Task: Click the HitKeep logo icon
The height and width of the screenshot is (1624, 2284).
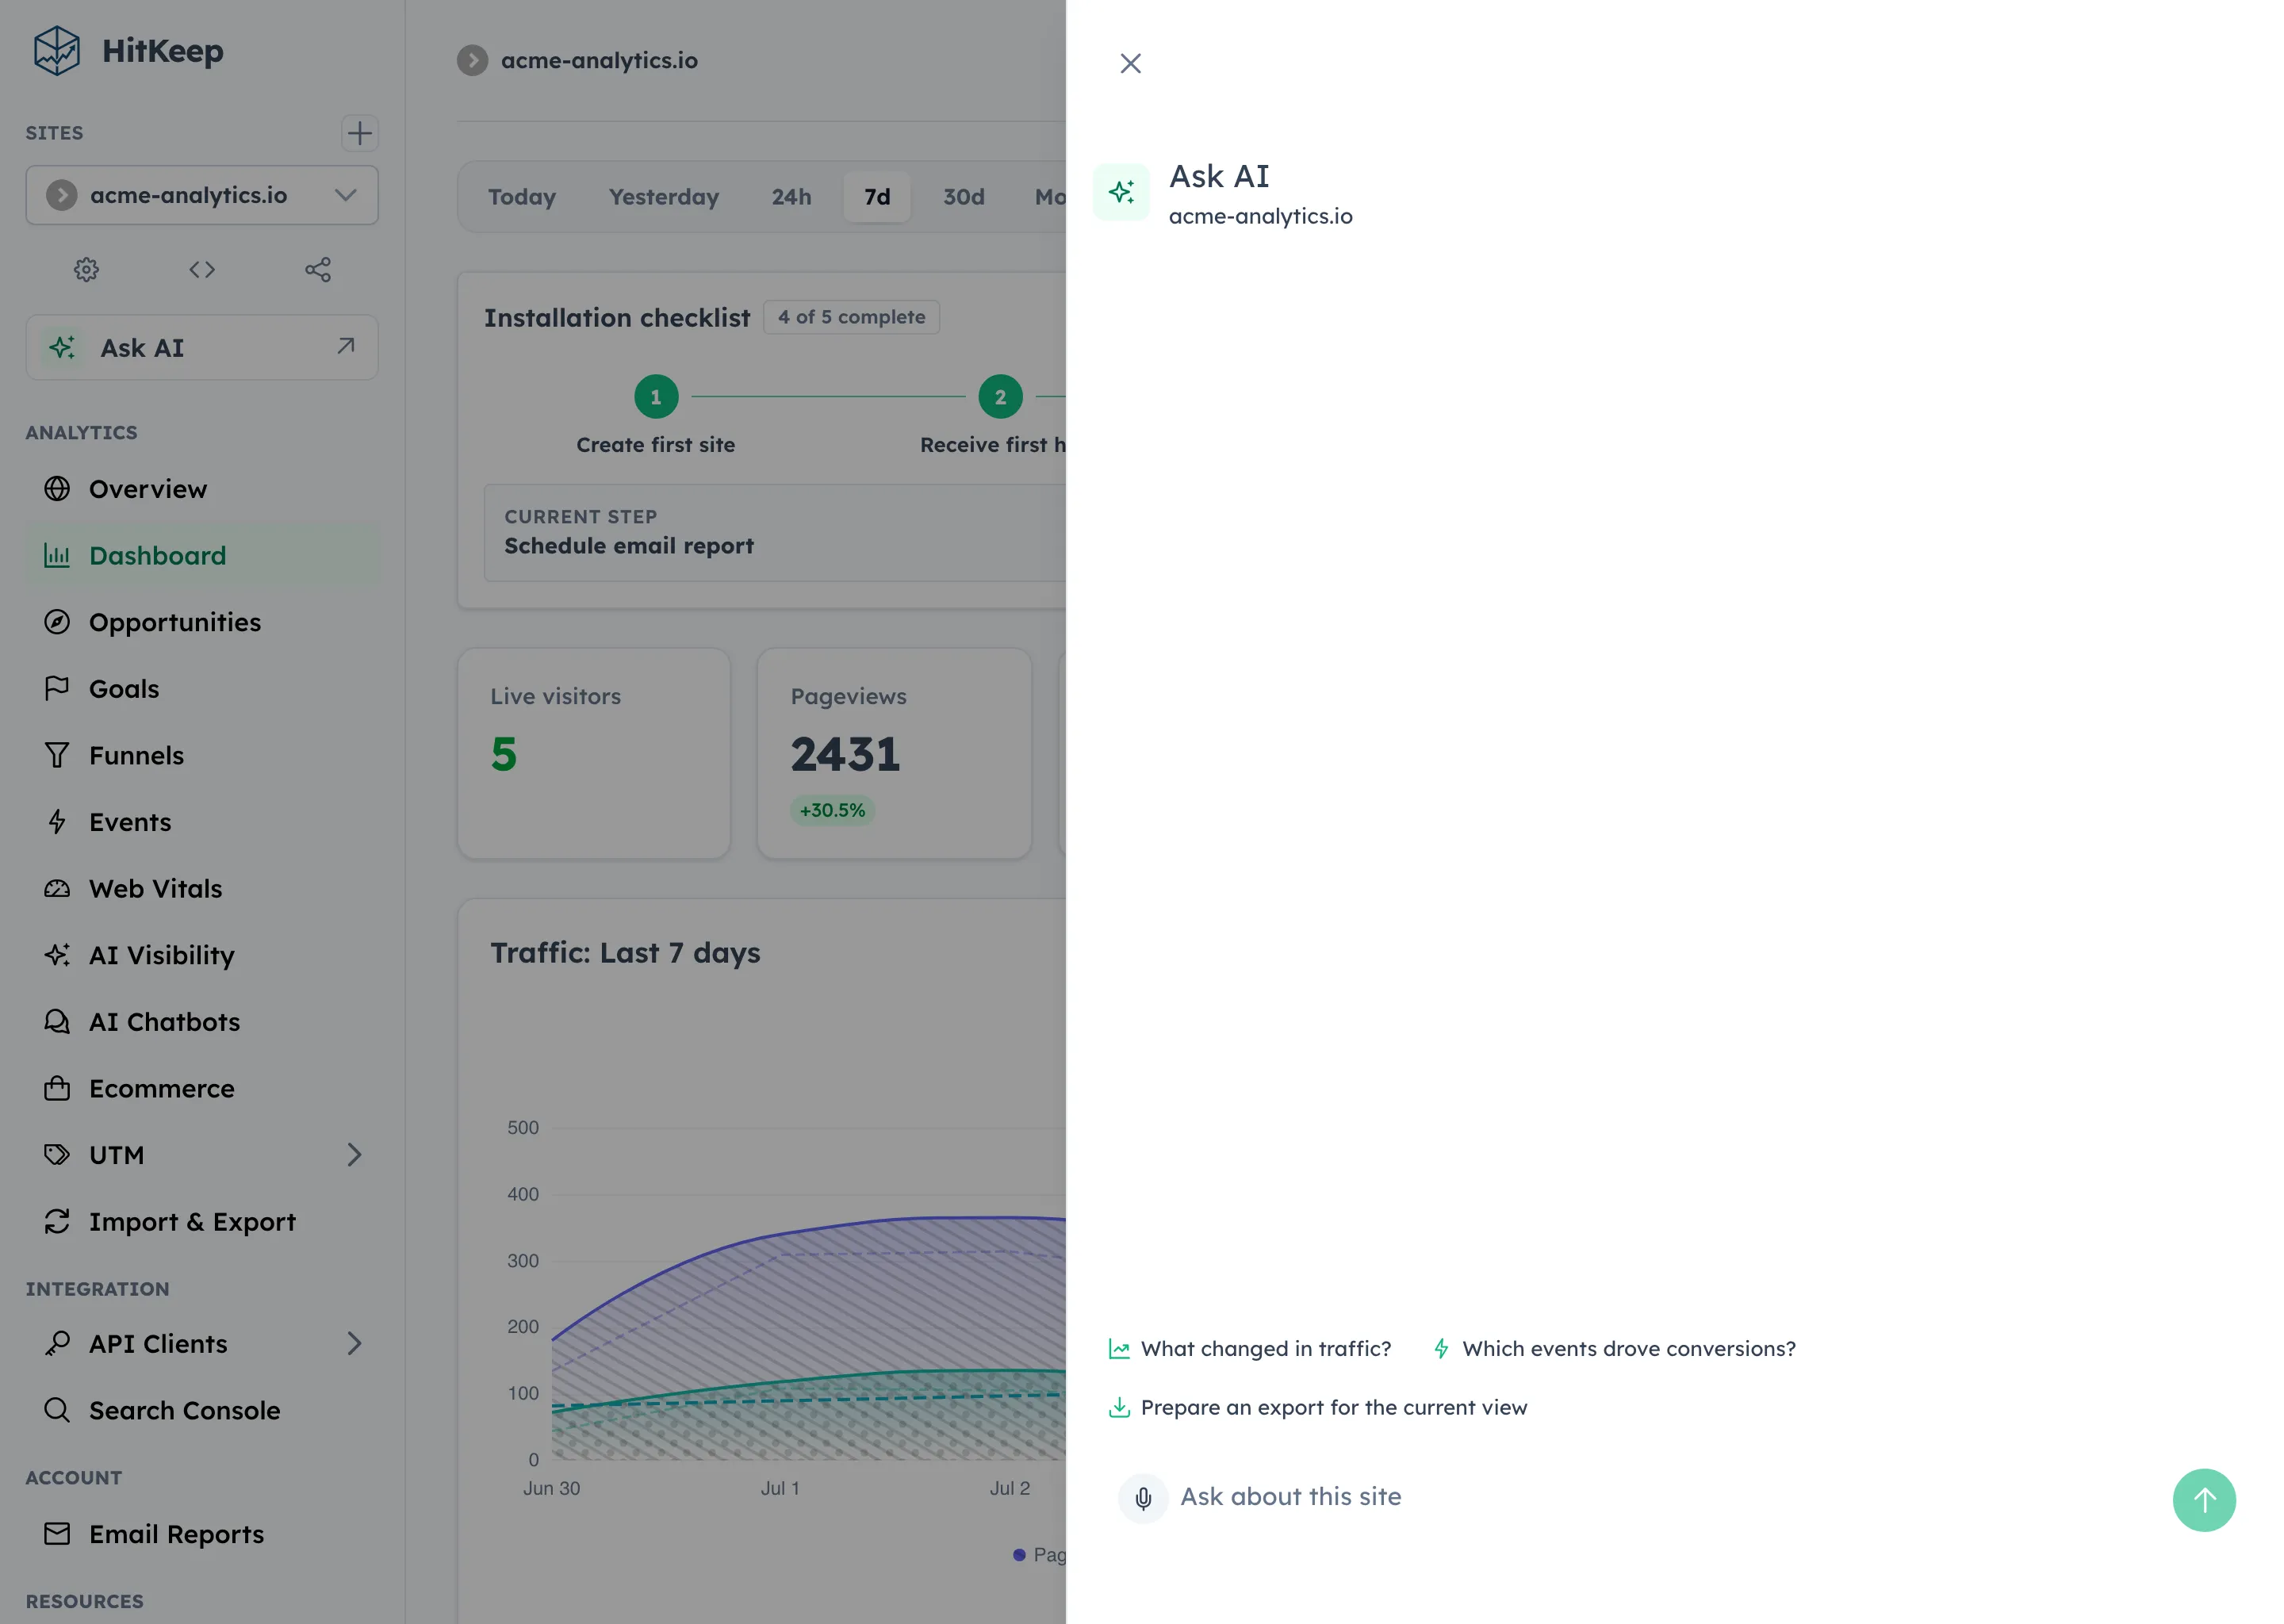Action: pos(56,50)
